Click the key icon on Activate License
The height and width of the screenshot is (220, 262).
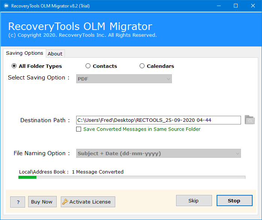pos(65,202)
